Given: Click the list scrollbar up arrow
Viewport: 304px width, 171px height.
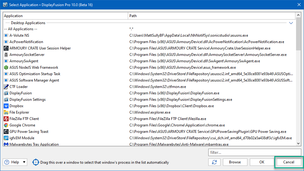Looking at the screenshot, I should point(298,15).
